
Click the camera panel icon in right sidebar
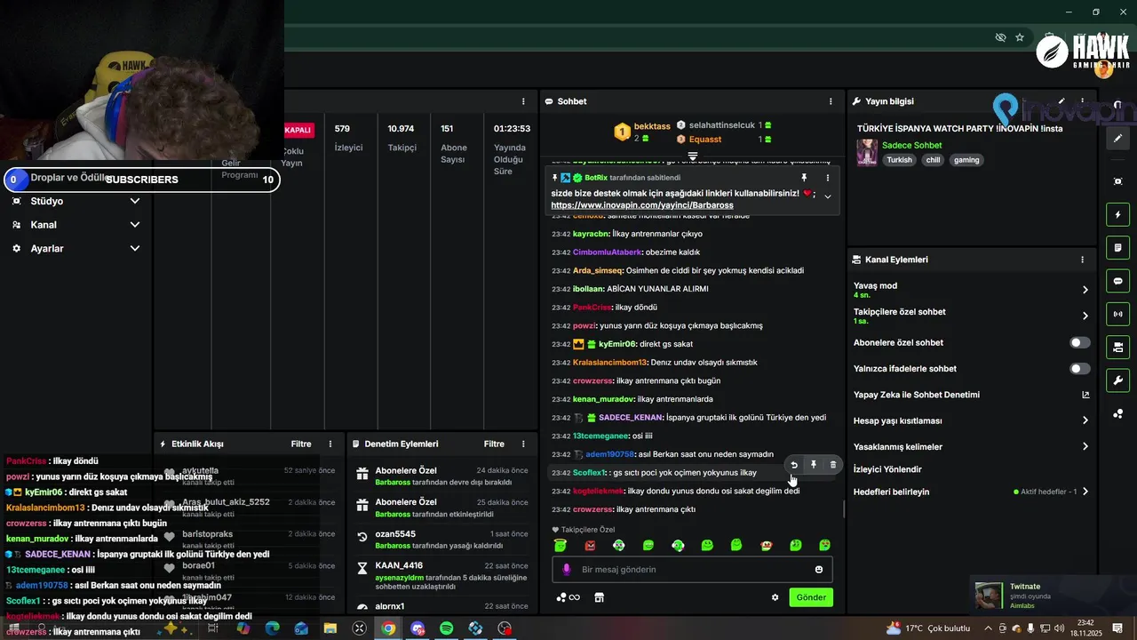click(x=1117, y=347)
